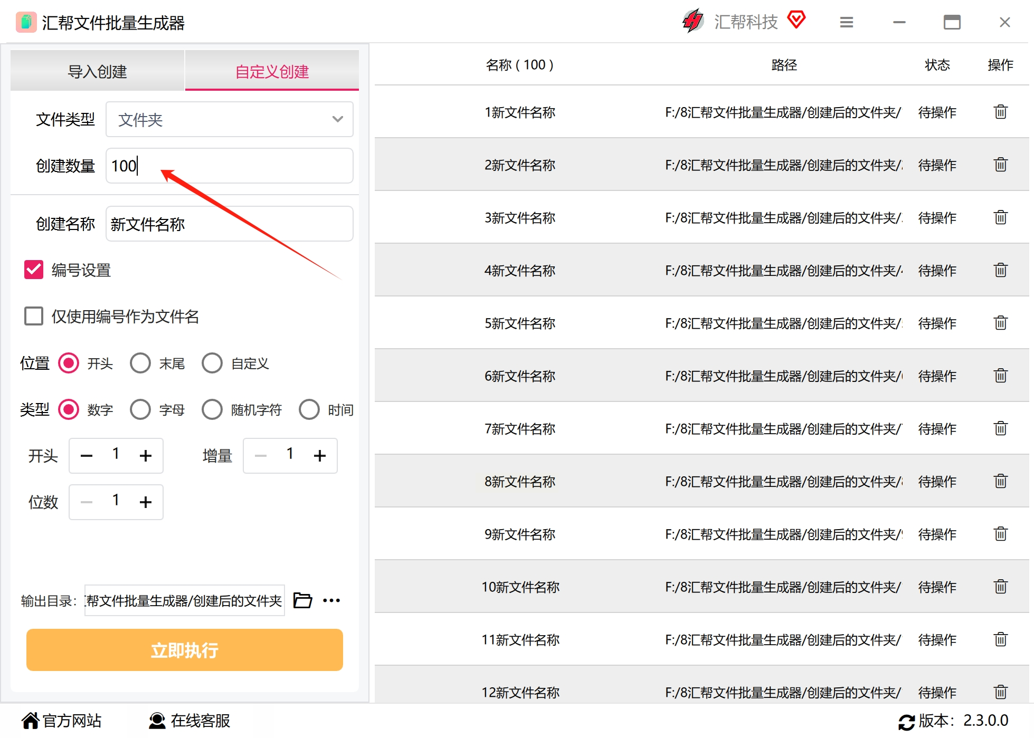
Task: Click the 创建名称 text field
Action: coord(229,224)
